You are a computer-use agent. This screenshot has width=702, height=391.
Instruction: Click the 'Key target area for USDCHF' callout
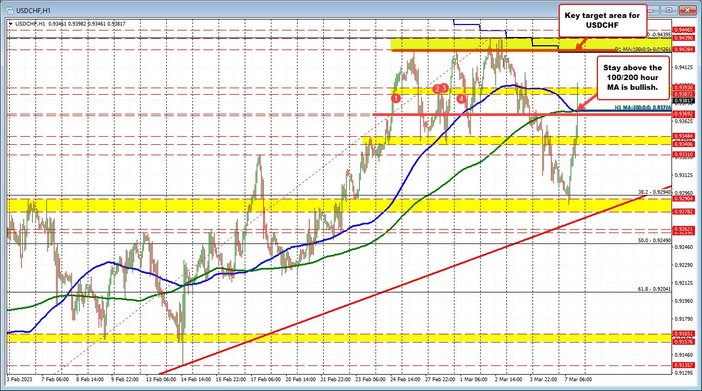click(603, 21)
